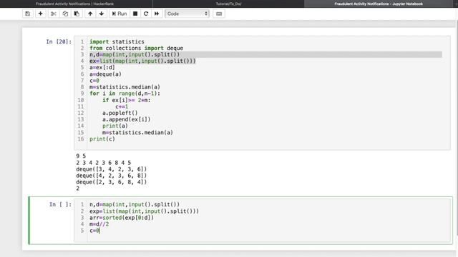Click the 'from collections import deque' line
The image size is (458, 257).
[137, 48]
